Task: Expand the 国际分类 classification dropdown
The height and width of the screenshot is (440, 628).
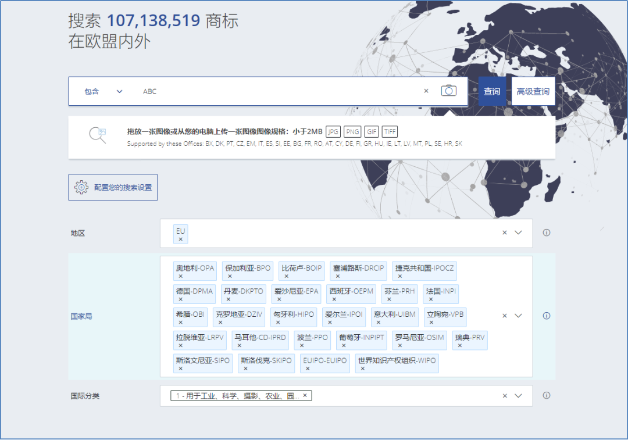Action: coord(518,395)
